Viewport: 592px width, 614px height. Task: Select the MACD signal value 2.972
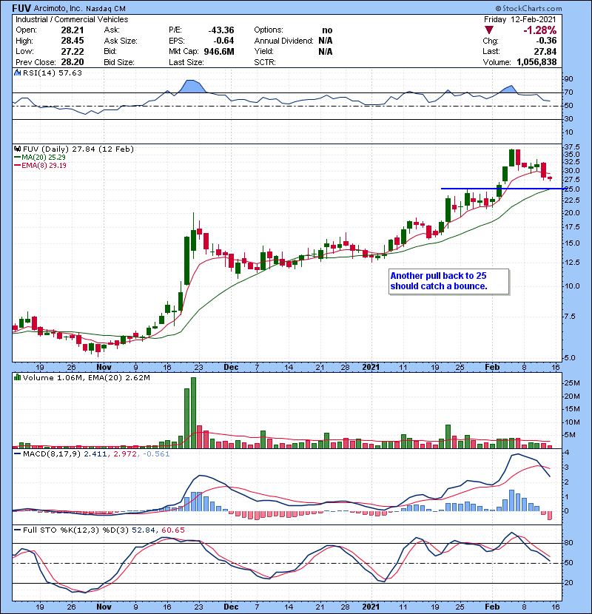pos(125,454)
